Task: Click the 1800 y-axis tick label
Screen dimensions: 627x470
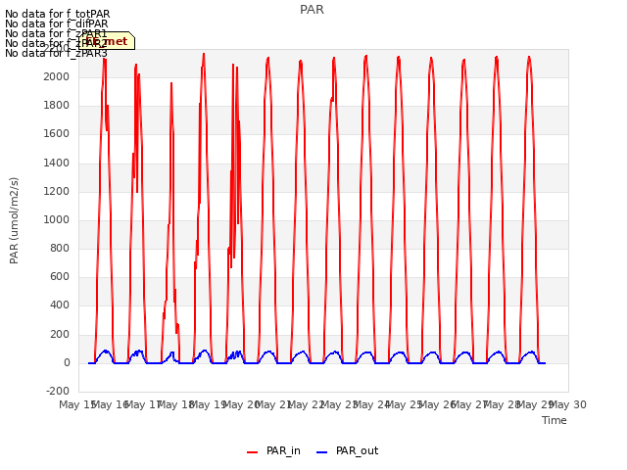Action: 57,105
